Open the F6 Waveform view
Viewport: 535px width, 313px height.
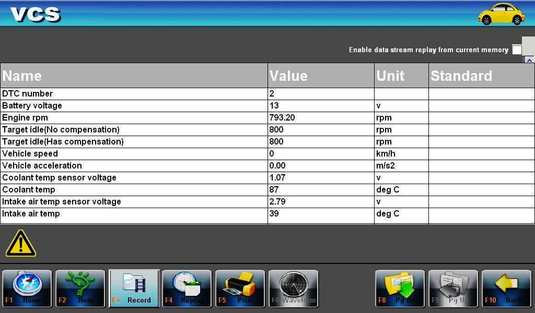(x=294, y=289)
